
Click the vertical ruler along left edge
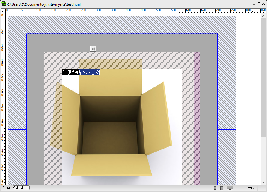coord(3,99)
